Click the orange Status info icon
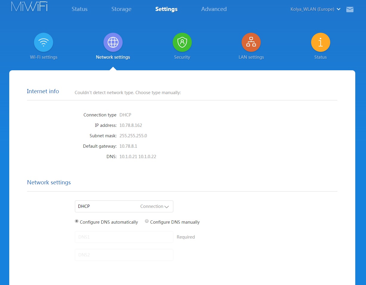This screenshot has height=285, width=366. click(320, 42)
